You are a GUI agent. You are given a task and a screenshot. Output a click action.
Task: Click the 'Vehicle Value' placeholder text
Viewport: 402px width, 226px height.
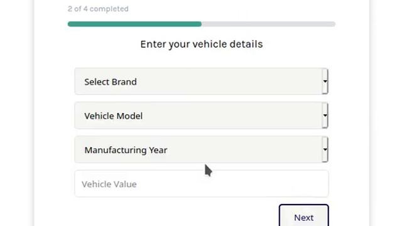click(x=109, y=184)
